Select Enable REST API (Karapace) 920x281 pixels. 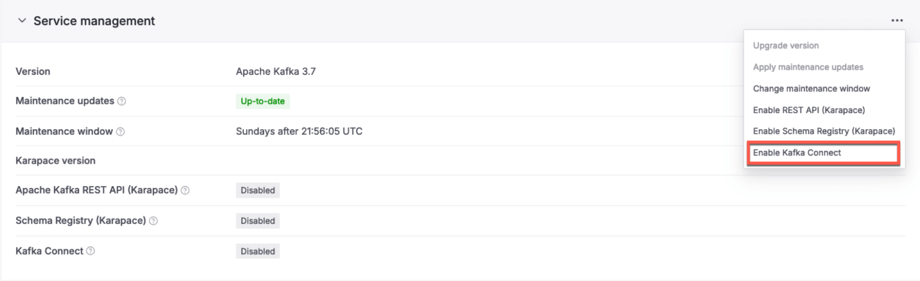click(x=809, y=110)
